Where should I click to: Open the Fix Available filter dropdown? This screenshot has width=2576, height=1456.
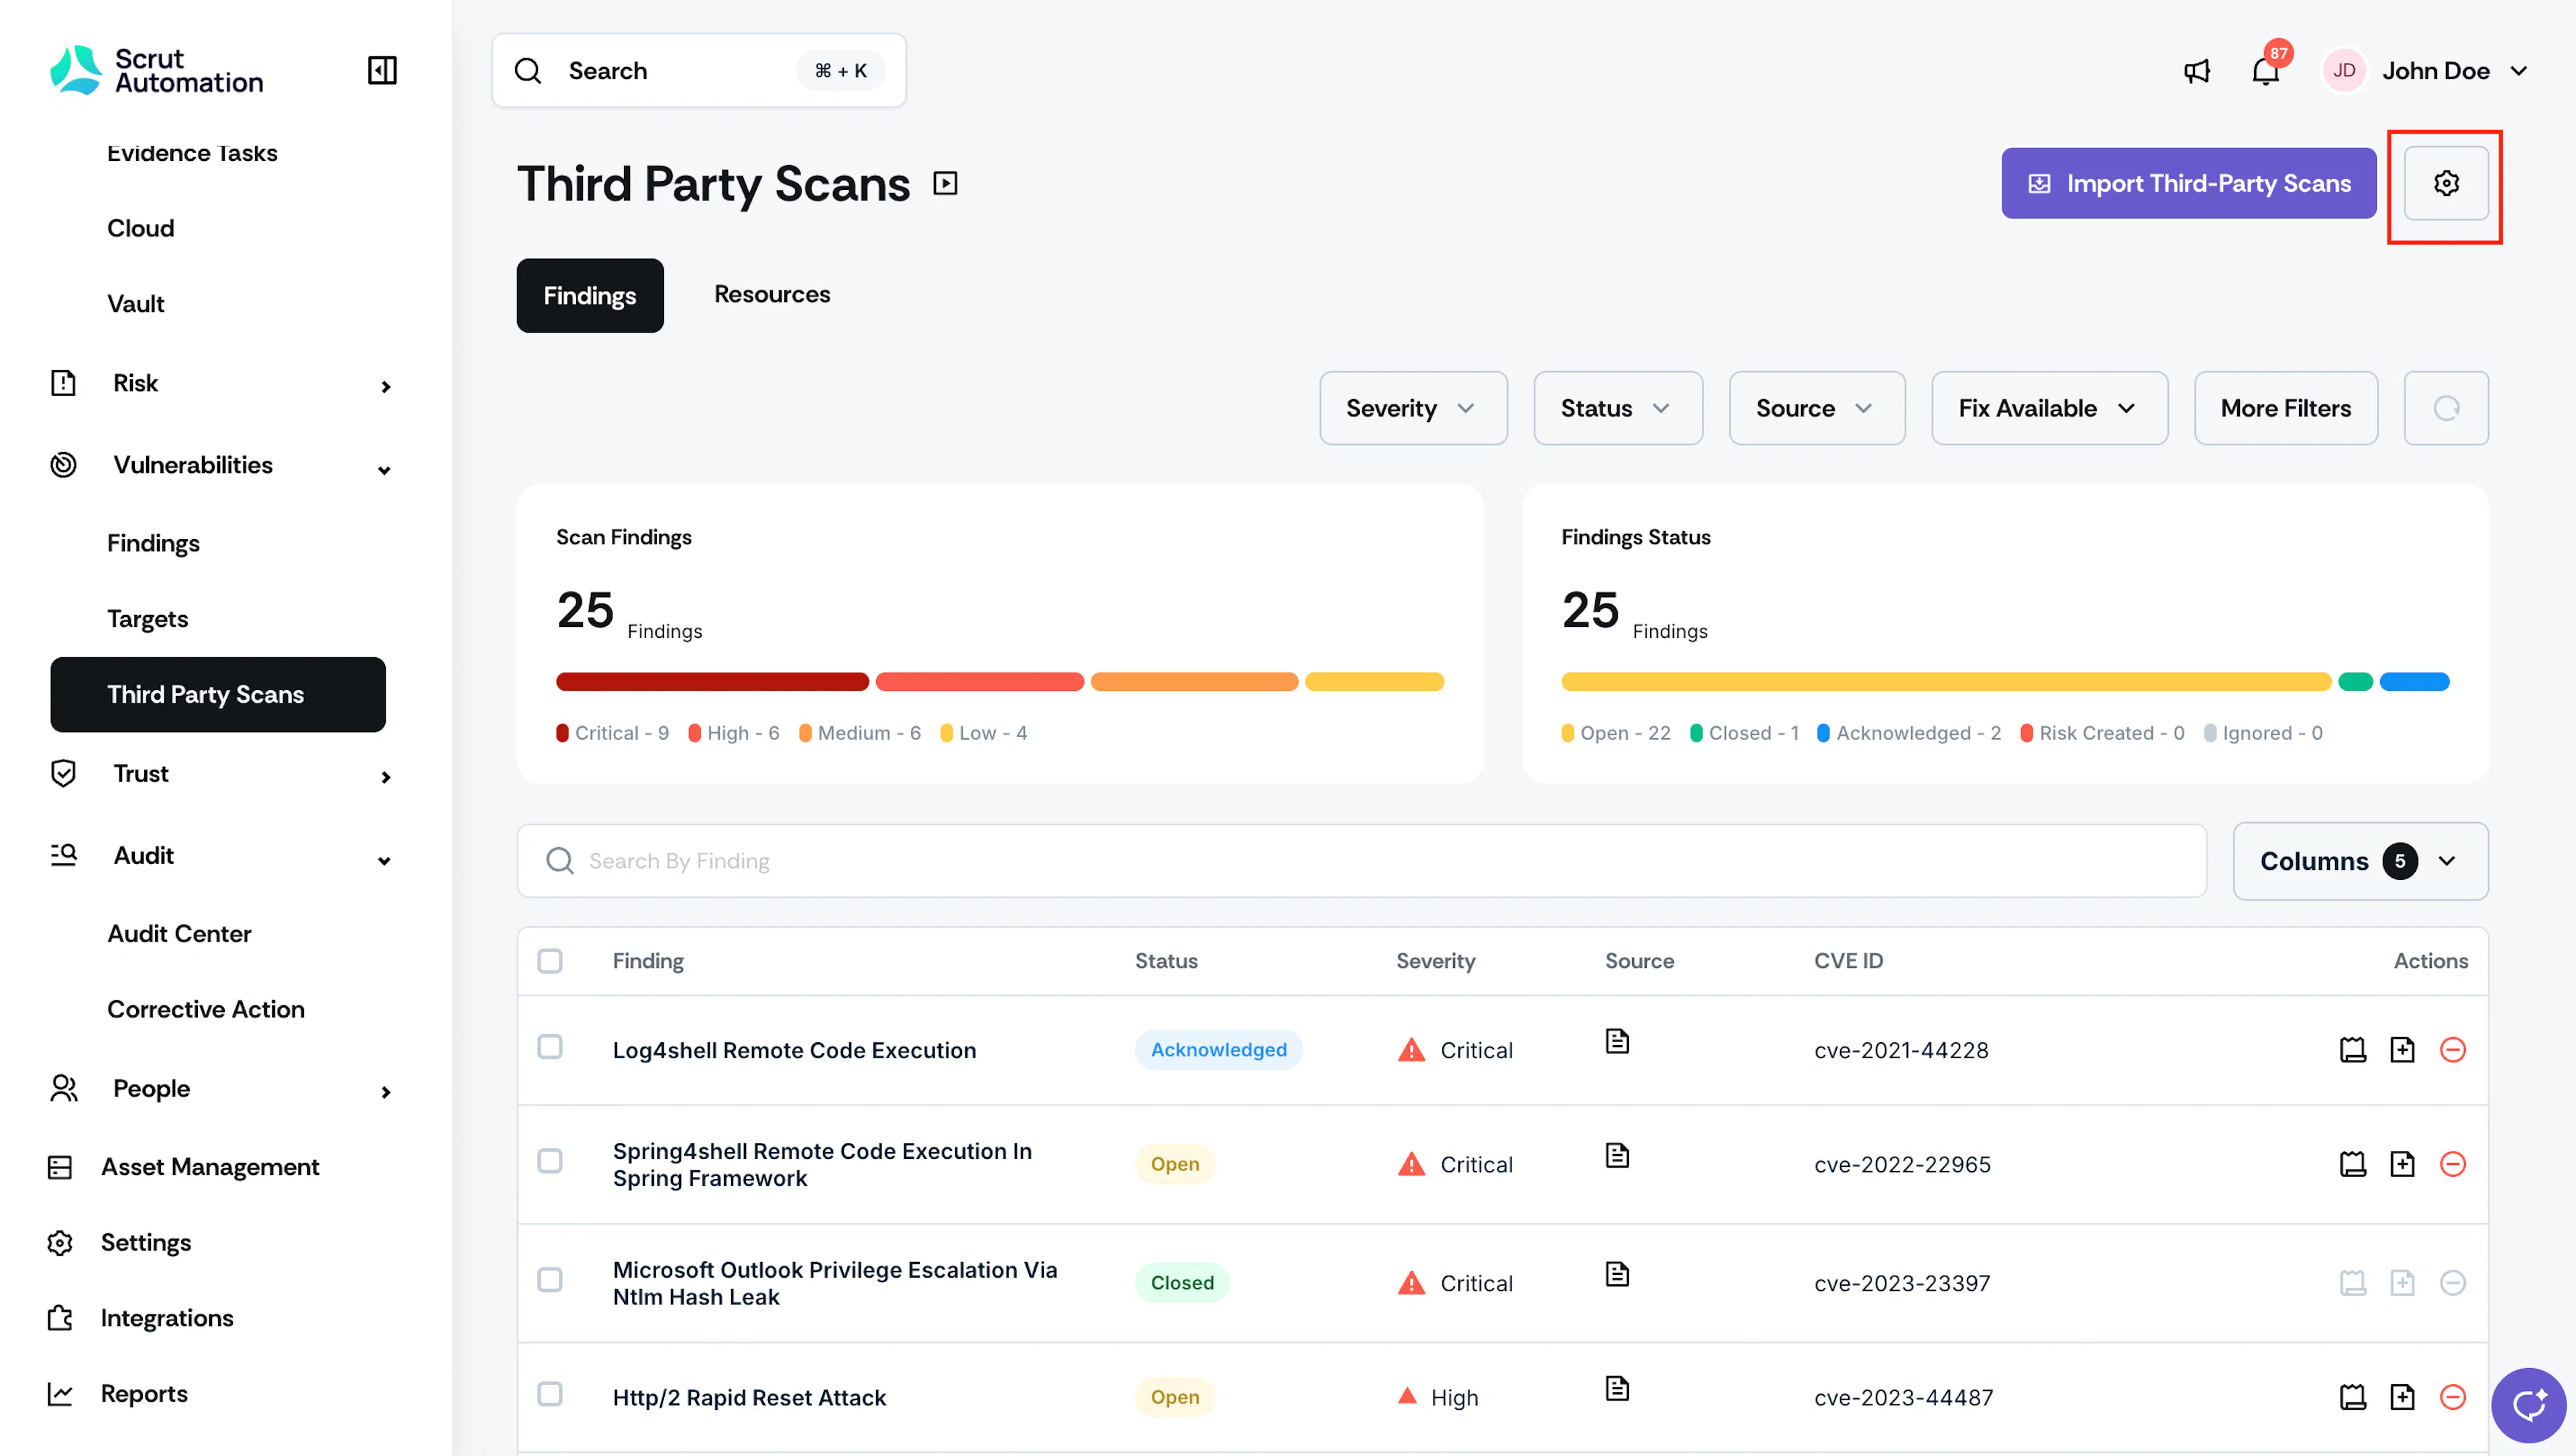coord(2049,408)
